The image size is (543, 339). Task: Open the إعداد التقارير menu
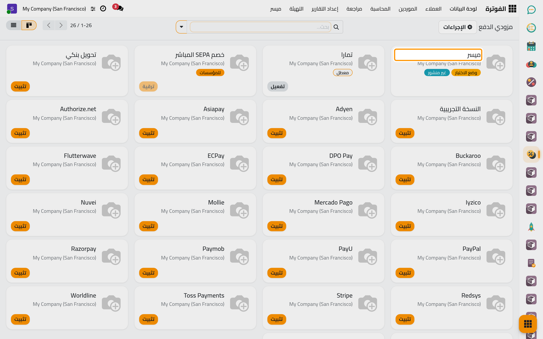coord(325,9)
